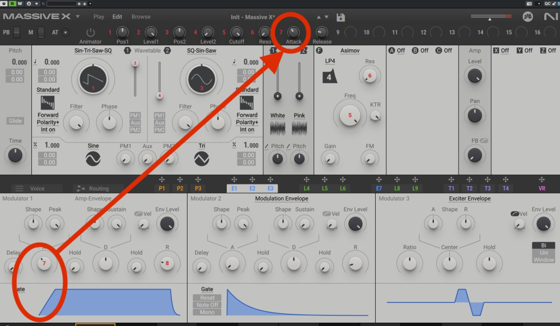The width and height of the screenshot is (560, 326).
Task: Click the White noise waveform thumbnail
Action: click(278, 129)
